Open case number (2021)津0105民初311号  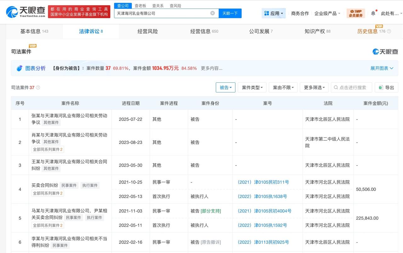coord(263,182)
